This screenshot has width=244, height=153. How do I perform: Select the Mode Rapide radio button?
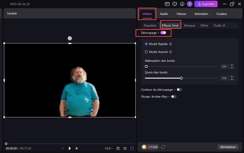tap(146, 44)
